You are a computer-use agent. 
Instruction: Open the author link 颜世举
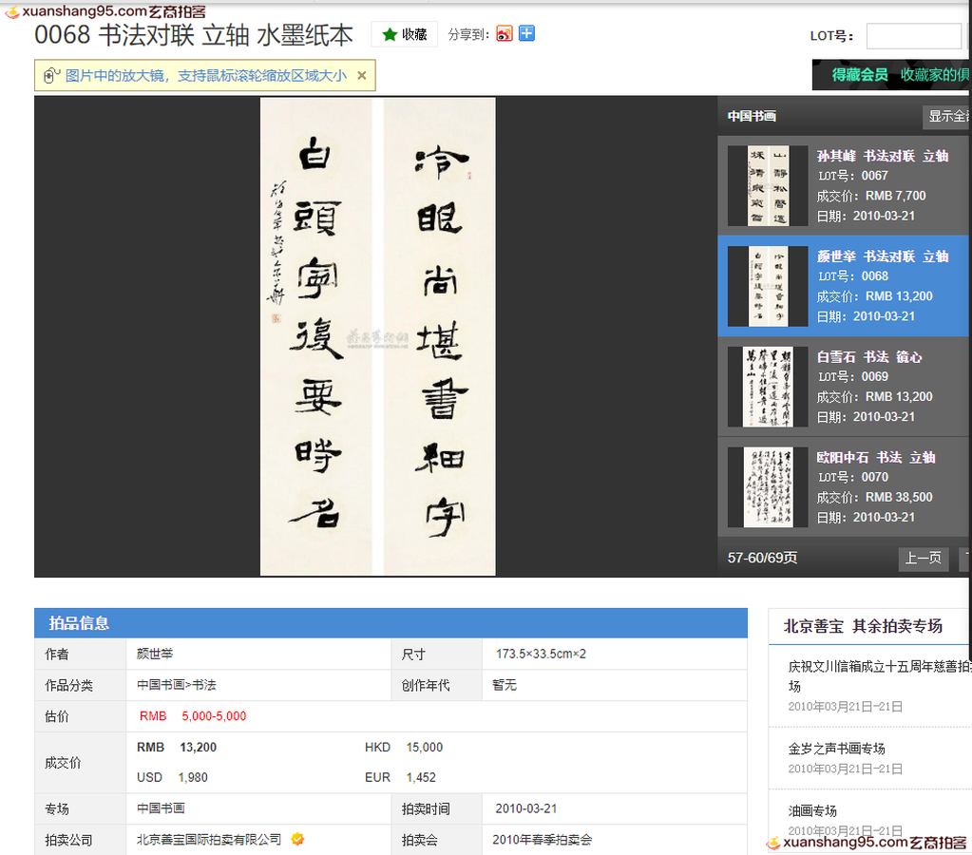pyautogui.click(x=154, y=654)
